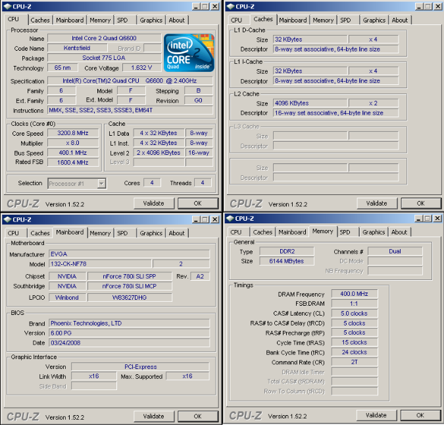The width and height of the screenshot is (444, 425).
Task: Click the 'EVGA' manufacturer field
Action: pyautogui.click(x=129, y=254)
